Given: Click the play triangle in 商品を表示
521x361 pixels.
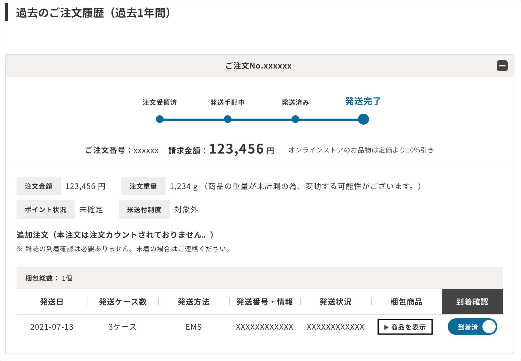Looking at the screenshot, I should 386,327.
